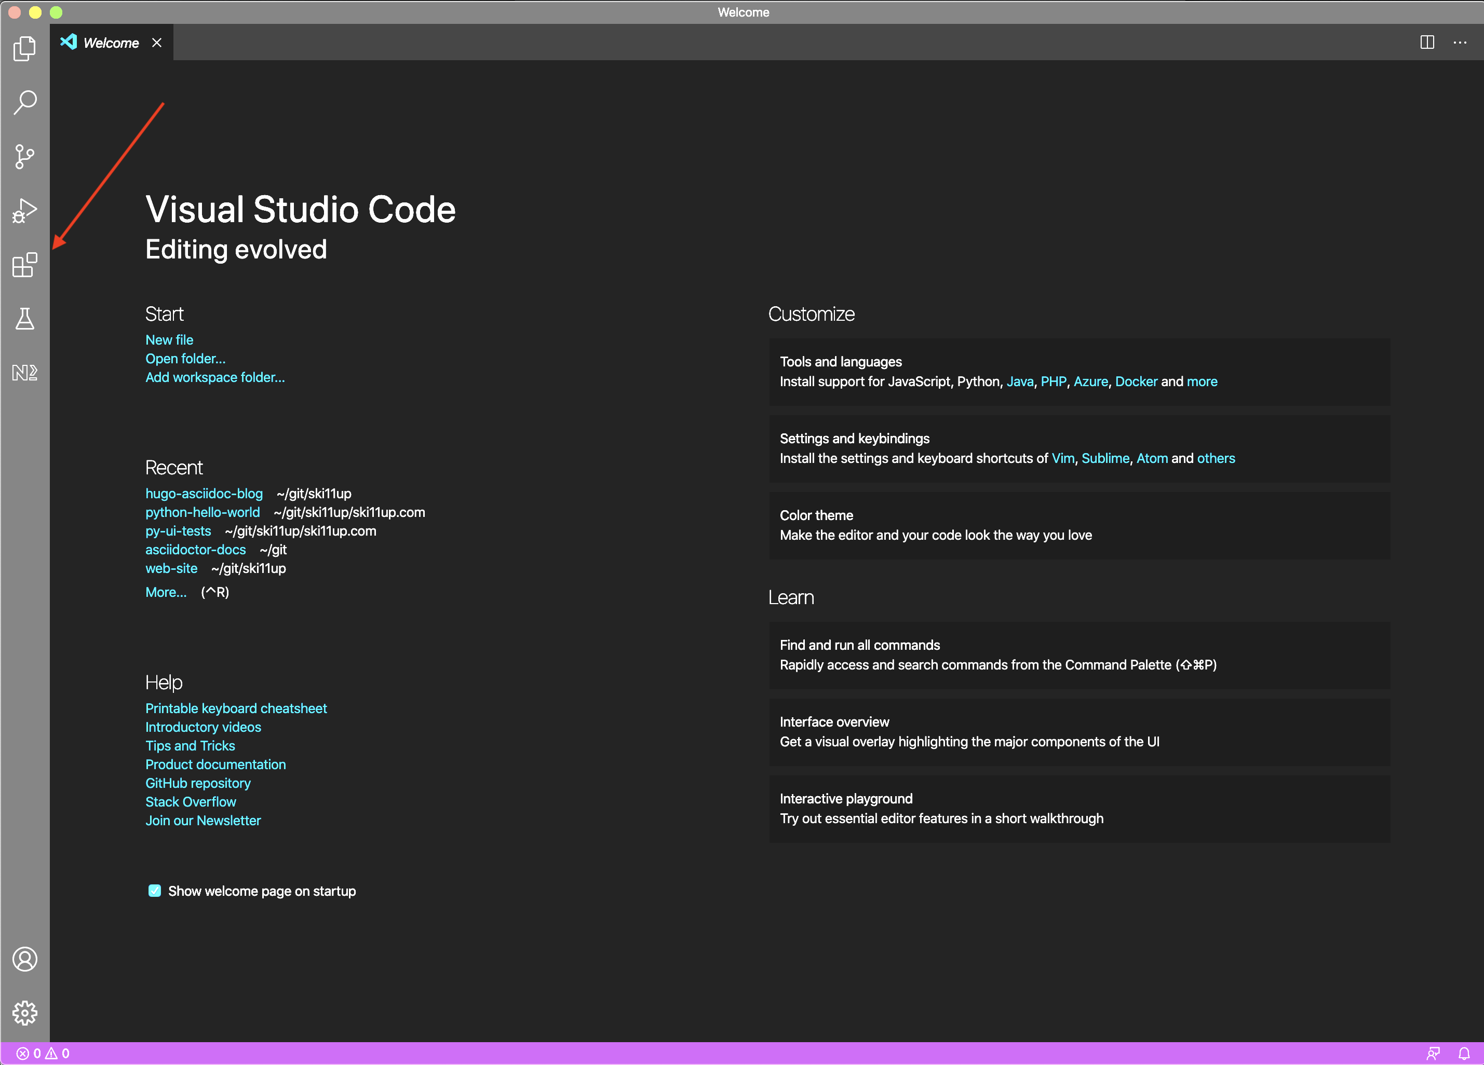Screen dimensions: 1484x1065
Task: Expand More recent folders list
Action: [x=166, y=592]
